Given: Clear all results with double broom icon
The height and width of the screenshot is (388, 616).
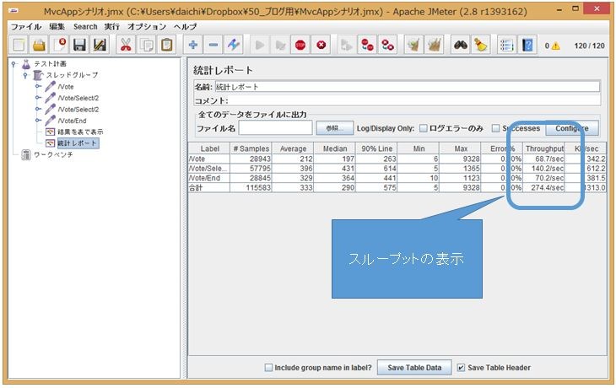Looking at the screenshot, I should point(434,46).
